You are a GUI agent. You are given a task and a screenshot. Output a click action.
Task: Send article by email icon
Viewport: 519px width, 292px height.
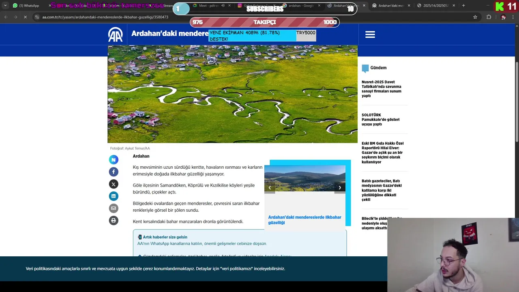(x=114, y=208)
